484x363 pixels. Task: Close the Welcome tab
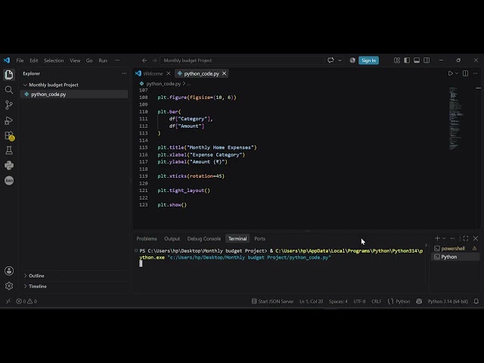[x=169, y=73]
